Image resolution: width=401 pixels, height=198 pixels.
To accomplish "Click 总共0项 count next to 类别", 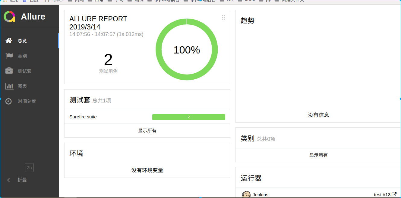I will click(266, 139).
